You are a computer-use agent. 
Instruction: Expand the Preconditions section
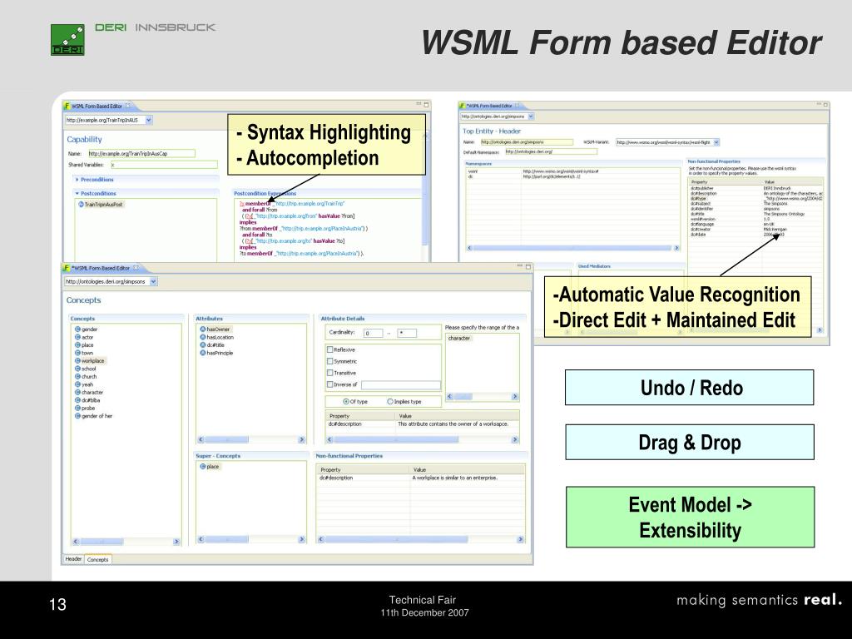click(x=77, y=180)
